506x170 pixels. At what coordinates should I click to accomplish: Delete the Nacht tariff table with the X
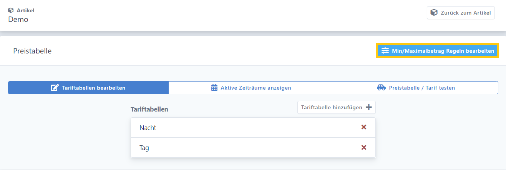pyautogui.click(x=364, y=127)
